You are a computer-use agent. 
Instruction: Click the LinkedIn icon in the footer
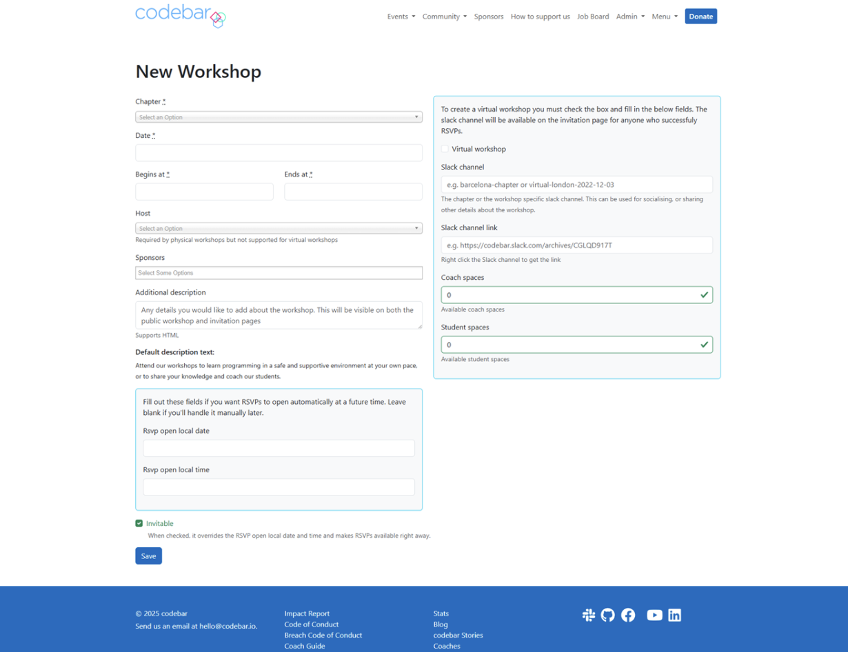(674, 615)
